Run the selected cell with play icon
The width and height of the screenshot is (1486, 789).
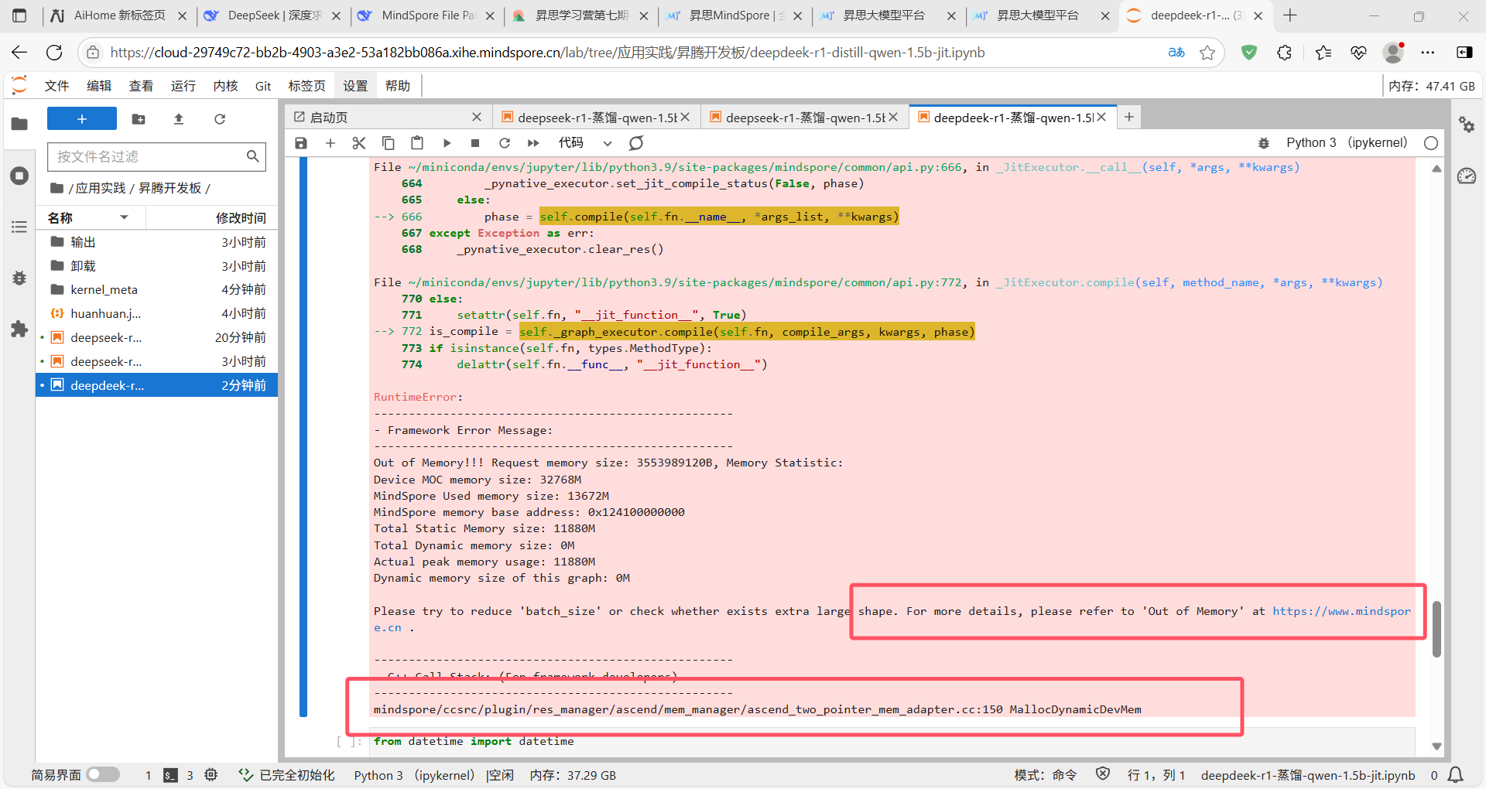tap(447, 143)
